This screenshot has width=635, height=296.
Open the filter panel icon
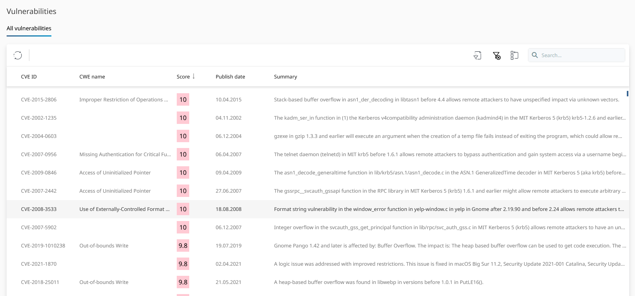477,56
